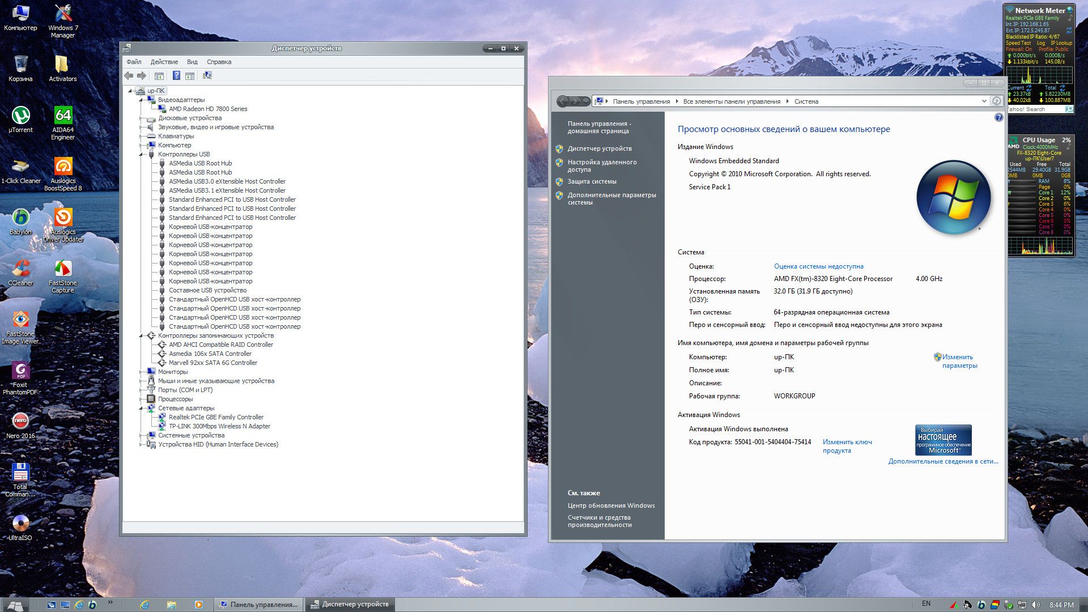This screenshot has height=612, width=1088.
Task: Select AMD Radeon HD 7800 Series device
Action: (x=208, y=109)
